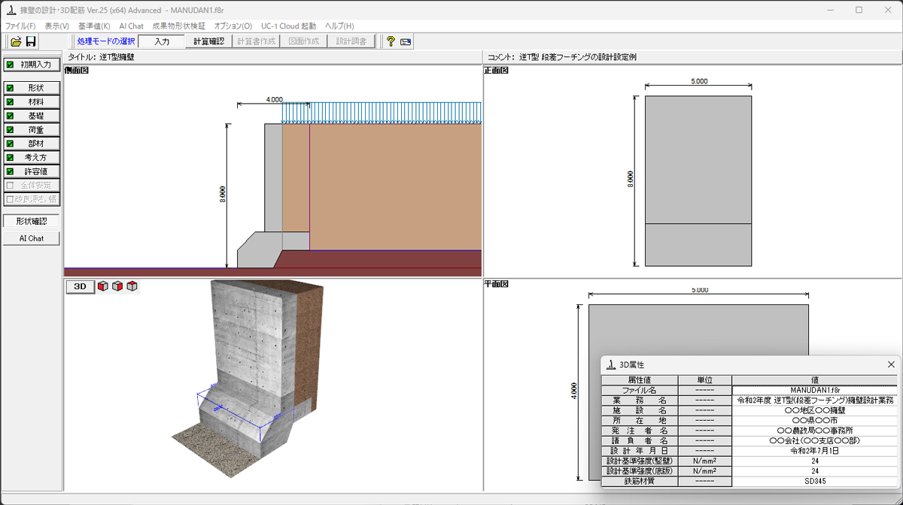This screenshot has width=903, height=505.
Task: Open the ヘルプ(H) menu
Action: pos(339,26)
